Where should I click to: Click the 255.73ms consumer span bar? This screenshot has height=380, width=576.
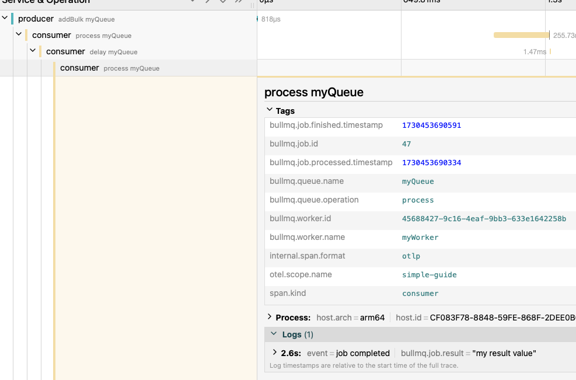(522, 35)
